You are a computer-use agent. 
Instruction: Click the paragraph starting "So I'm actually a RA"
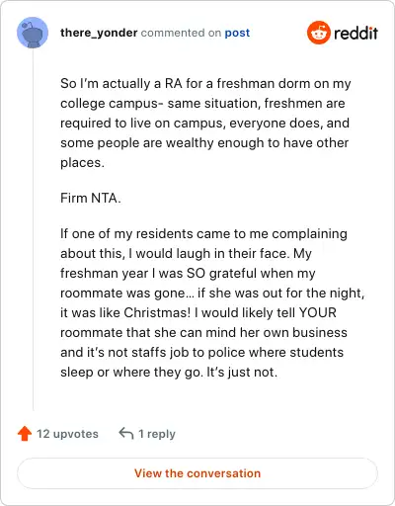coord(205,123)
